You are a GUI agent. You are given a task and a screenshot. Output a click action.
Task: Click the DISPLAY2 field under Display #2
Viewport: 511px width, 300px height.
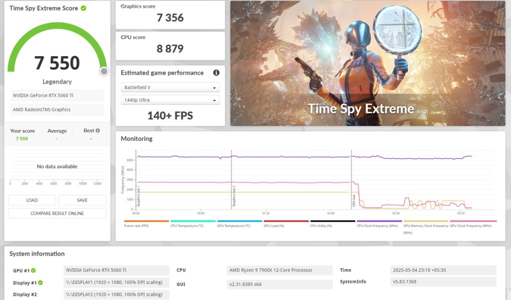[x=116, y=294]
